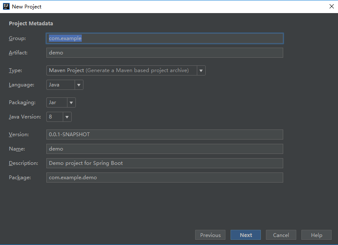
Task: Click the Version field with 0.0.1-SNAPSHOT
Action: [x=164, y=135]
